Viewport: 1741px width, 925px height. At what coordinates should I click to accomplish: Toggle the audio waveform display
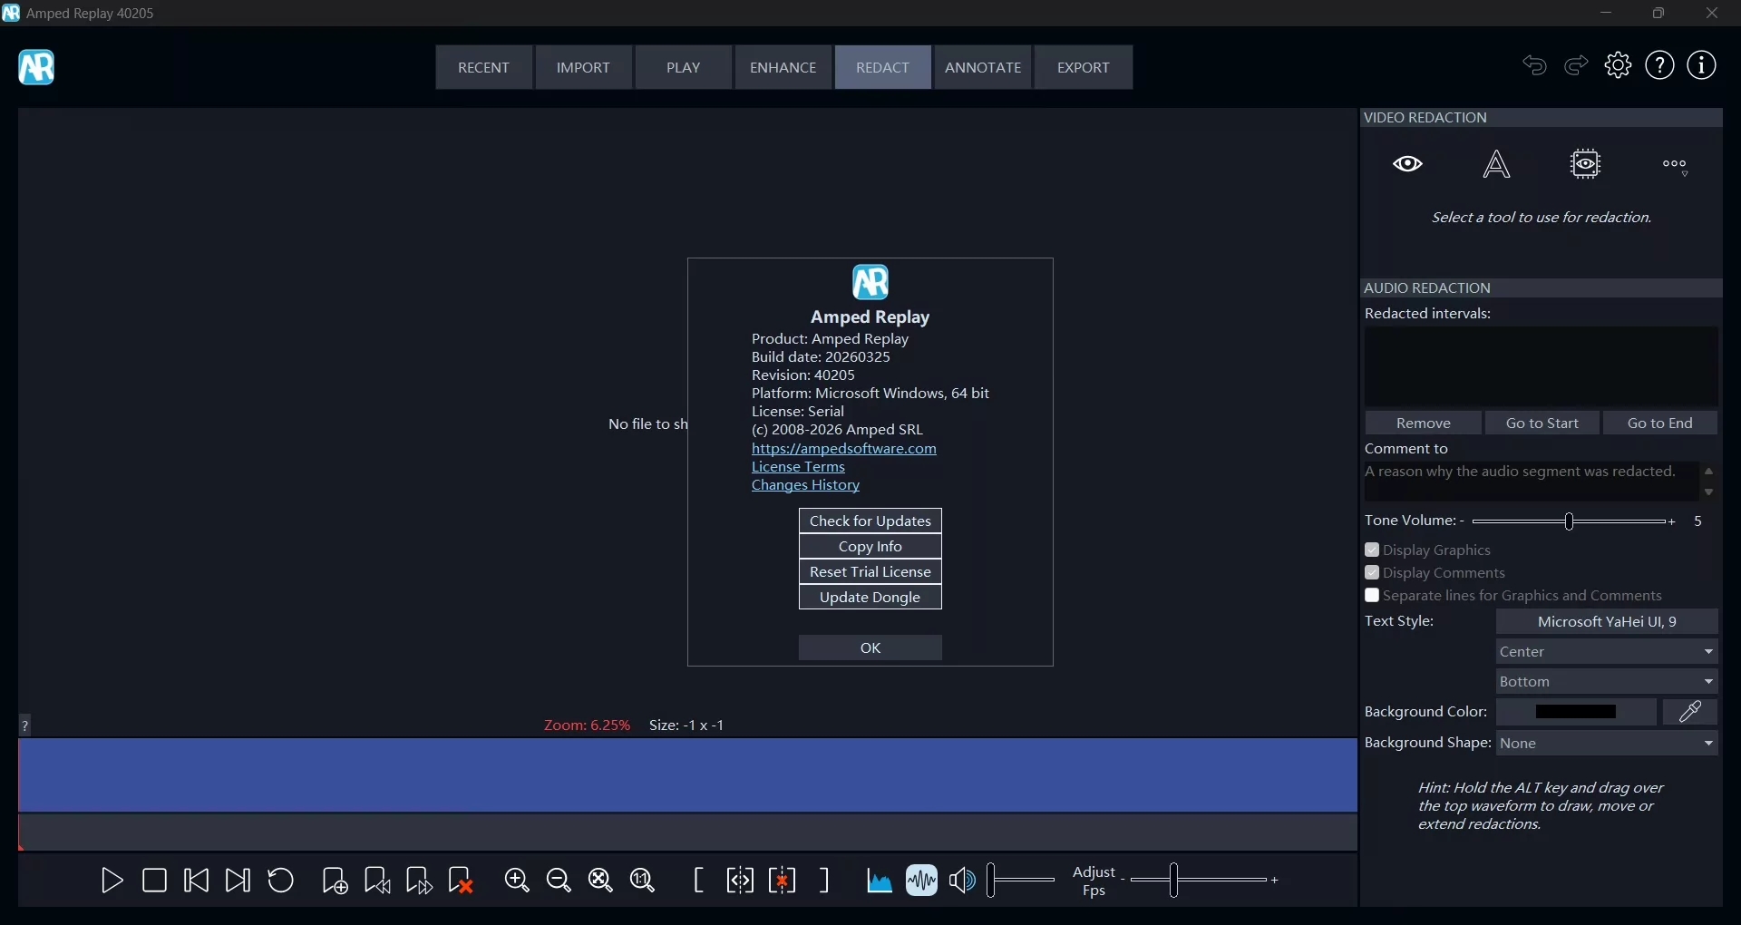(x=922, y=881)
